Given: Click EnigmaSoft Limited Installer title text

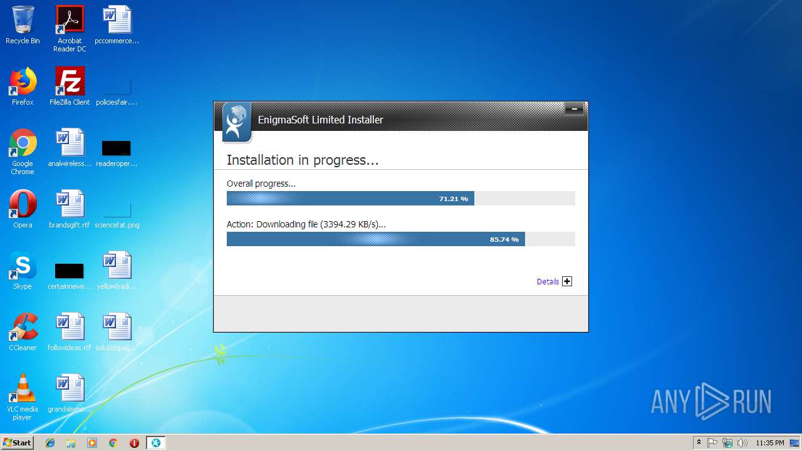Looking at the screenshot, I should 321,120.
